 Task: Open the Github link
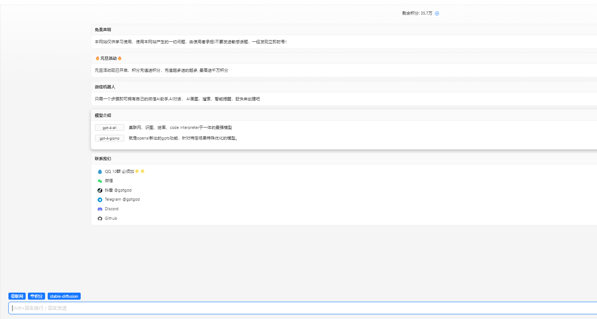111,218
